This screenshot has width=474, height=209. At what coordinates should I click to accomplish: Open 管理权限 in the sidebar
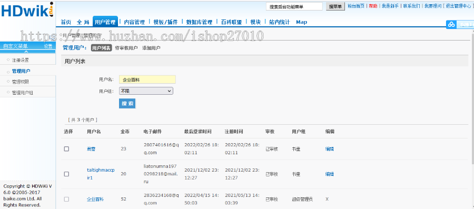pos(20,82)
